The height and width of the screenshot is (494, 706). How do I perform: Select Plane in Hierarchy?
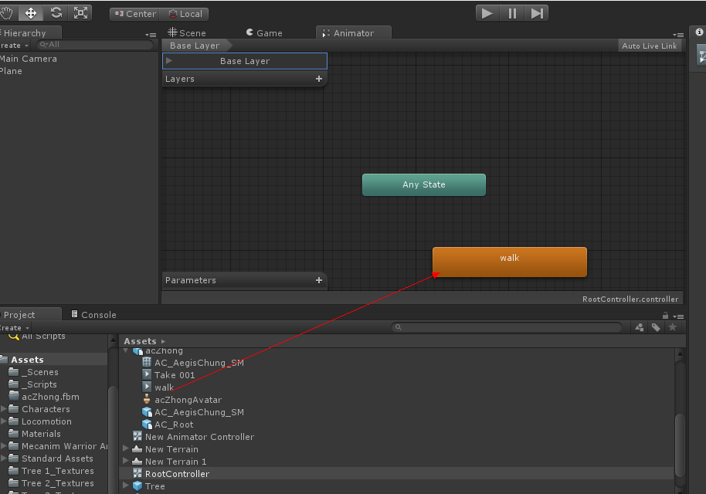tap(11, 71)
